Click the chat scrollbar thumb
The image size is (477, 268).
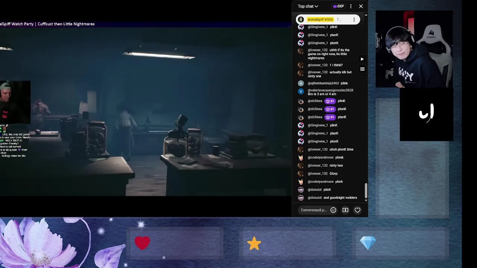point(366,191)
